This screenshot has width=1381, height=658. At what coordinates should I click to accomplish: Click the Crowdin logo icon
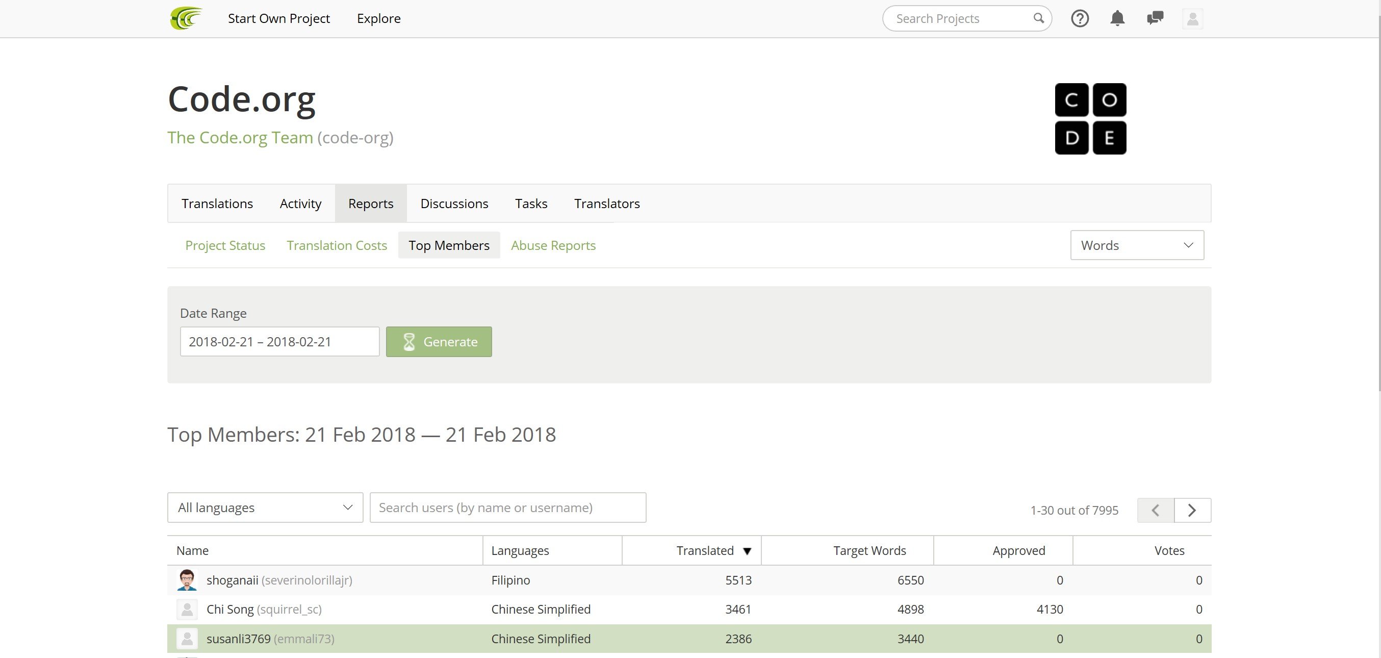click(x=186, y=18)
